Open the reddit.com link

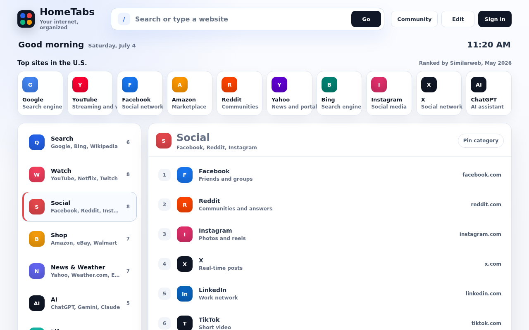point(486,205)
